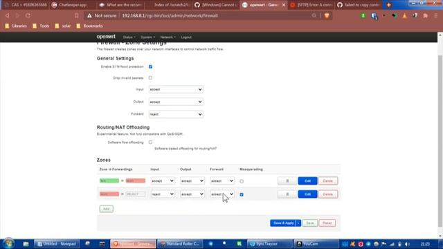This screenshot has width=443, height=249.
Task: Open the extensions puzzle icon
Action: click(425, 16)
